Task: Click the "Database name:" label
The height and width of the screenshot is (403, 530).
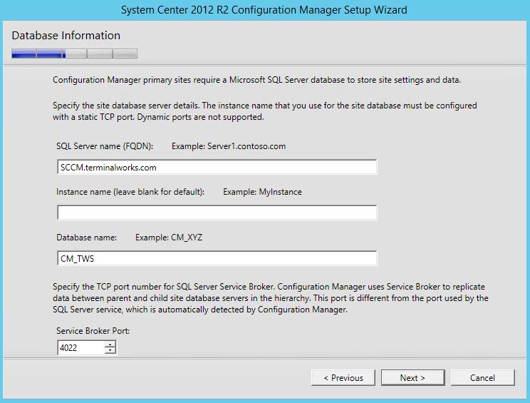Action: pyautogui.click(x=86, y=238)
